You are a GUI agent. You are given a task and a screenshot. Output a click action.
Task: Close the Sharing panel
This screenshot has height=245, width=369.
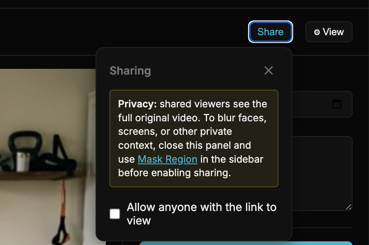pos(269,70)
